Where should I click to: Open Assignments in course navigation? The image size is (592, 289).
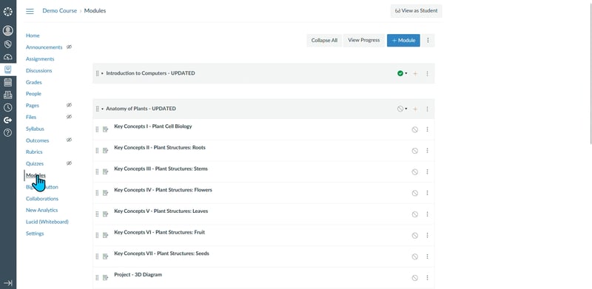pos(40,59)
